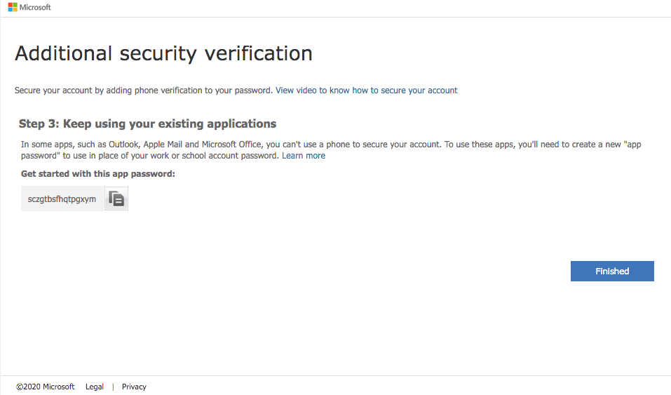
Task: Open the Privacy footer link
Action: tap(134, 387)
